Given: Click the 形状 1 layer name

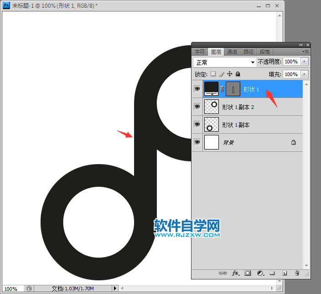Looking at the screenshot, I should pos(251,89).
